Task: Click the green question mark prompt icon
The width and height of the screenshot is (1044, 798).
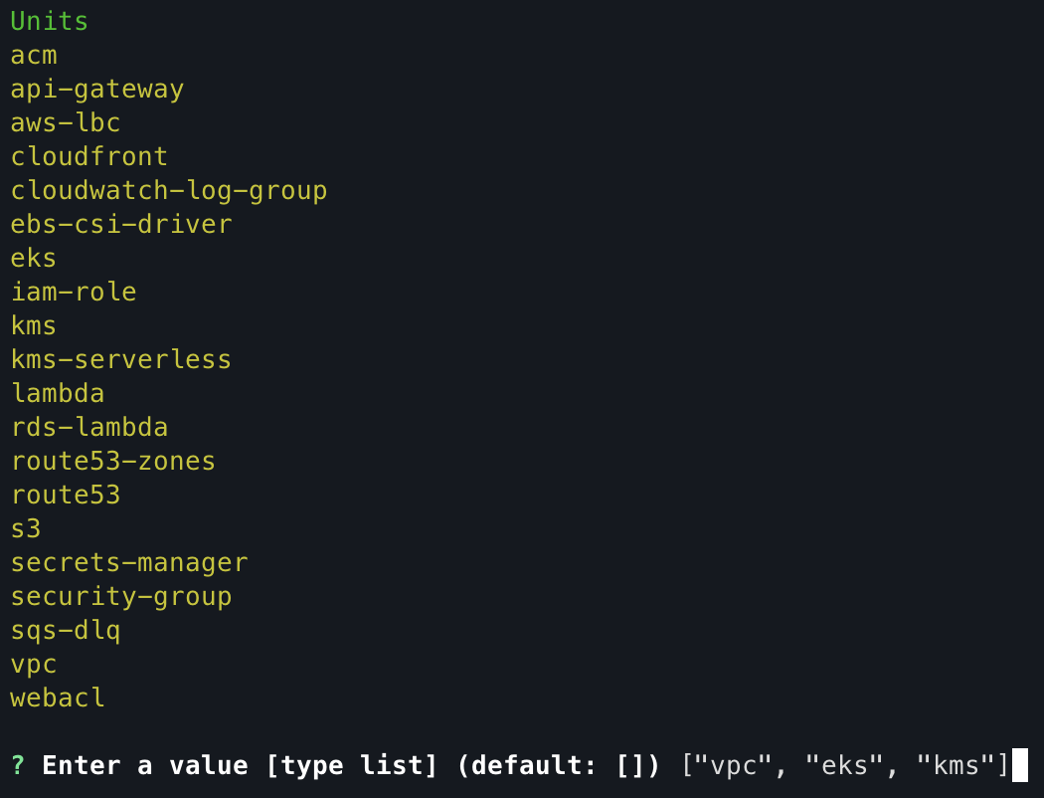Action: (x=18, y=765)
